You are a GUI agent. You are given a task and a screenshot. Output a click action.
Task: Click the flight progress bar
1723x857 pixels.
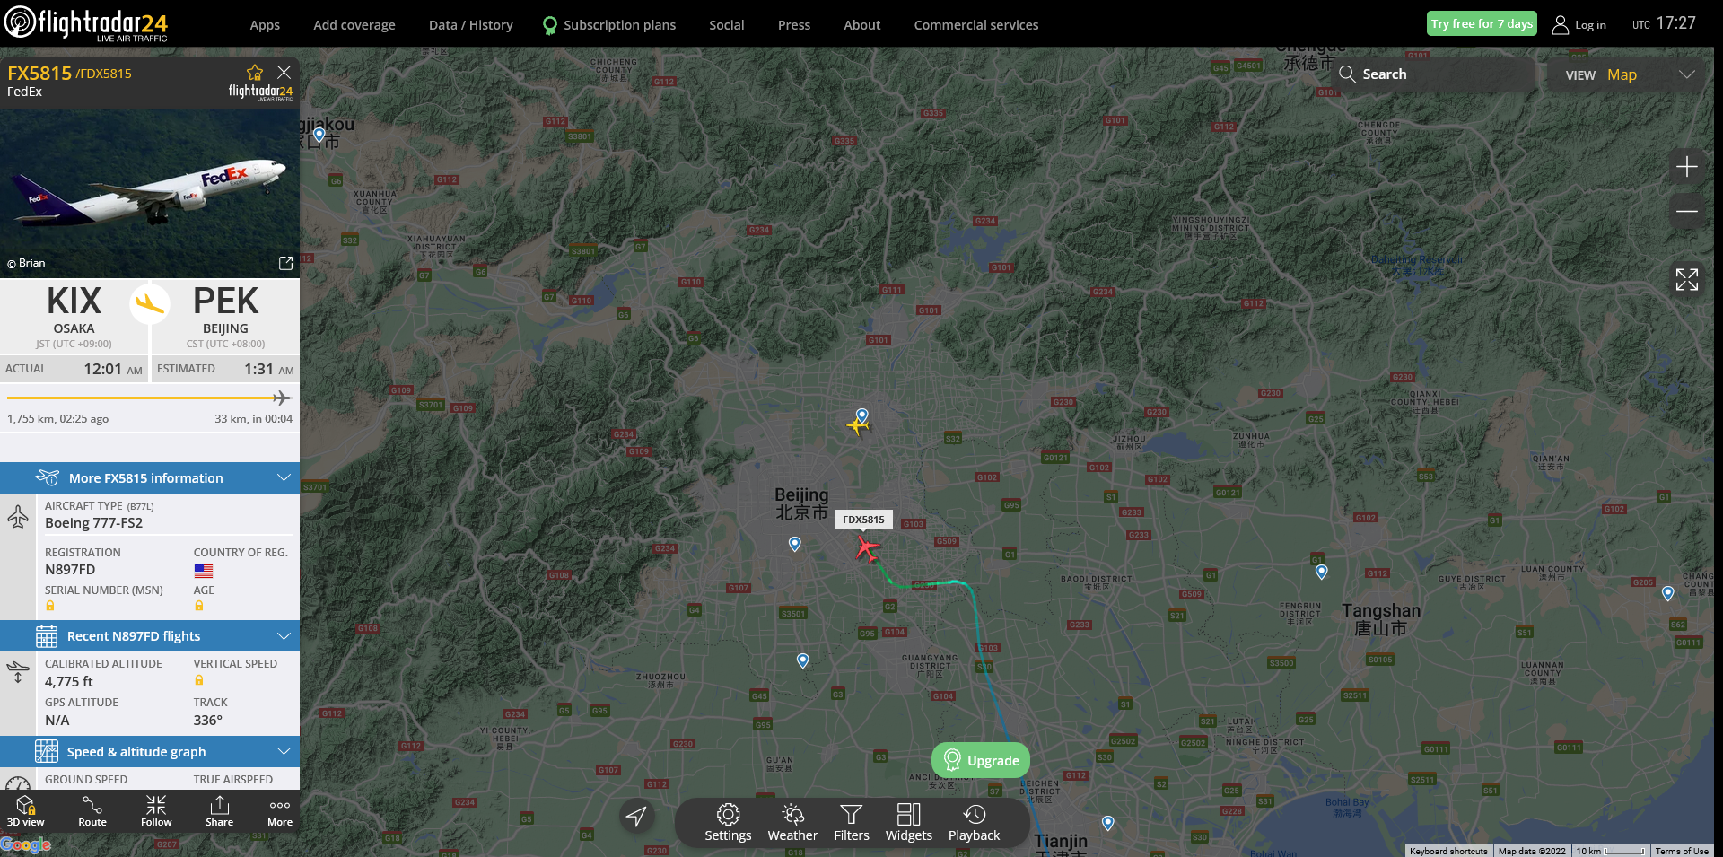149,398
